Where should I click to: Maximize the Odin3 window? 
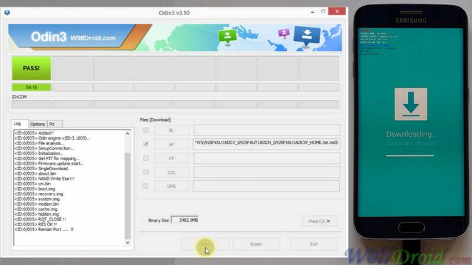(x=323, y=11)
